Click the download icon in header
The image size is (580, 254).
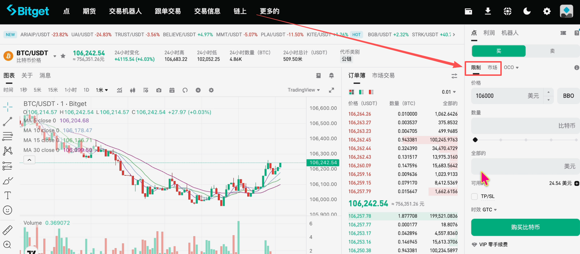488,12
